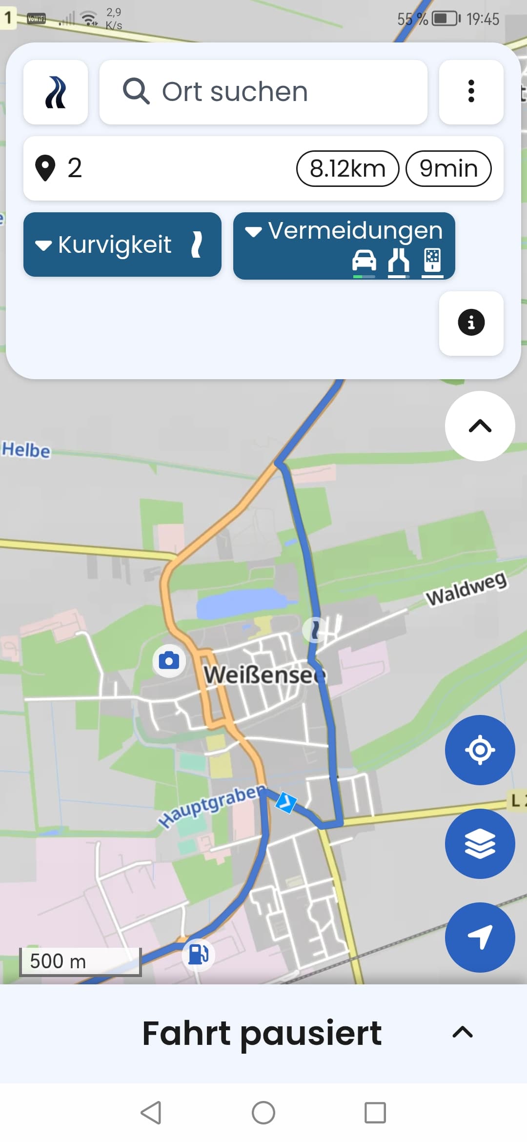Open the three-dot overflow menu
527x1142 pixels.
tap(471, 92)
